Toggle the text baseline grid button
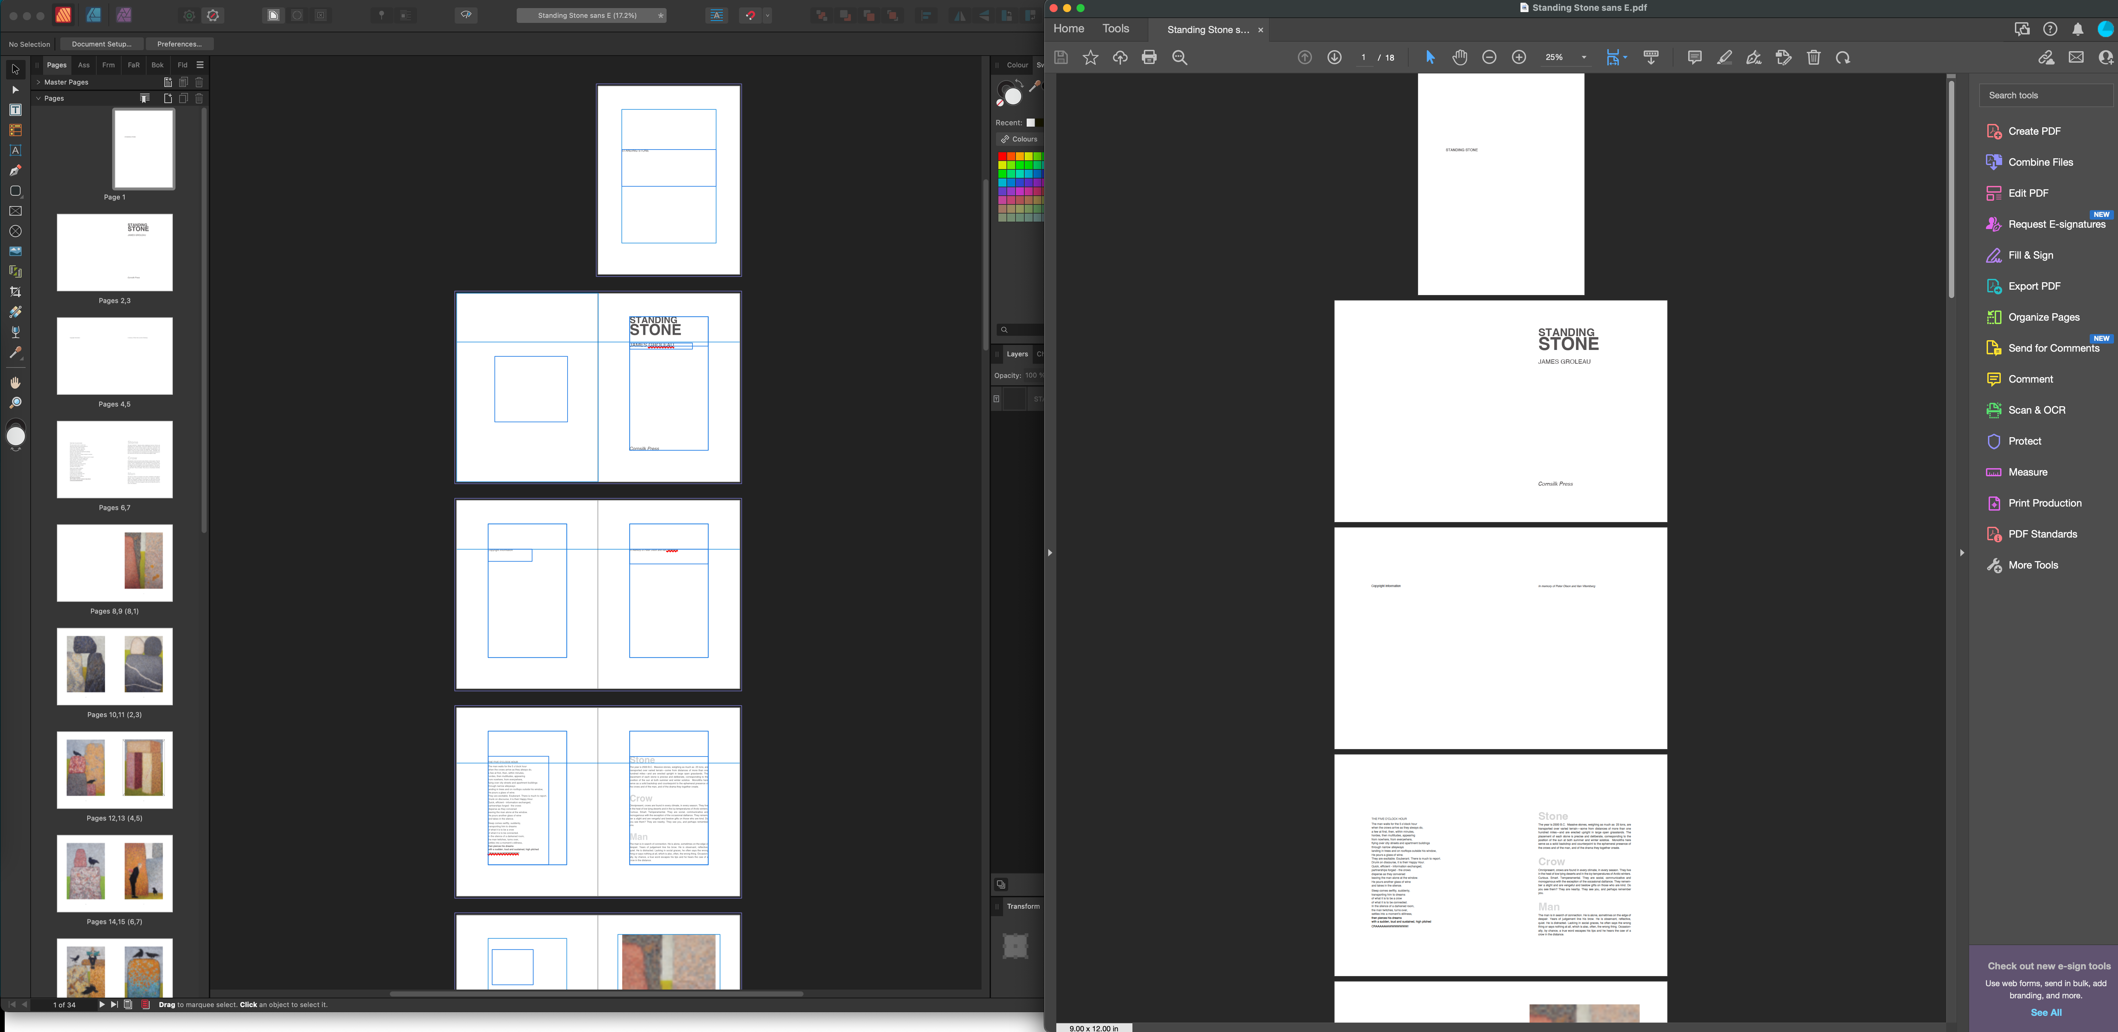 tap(717, 15)
